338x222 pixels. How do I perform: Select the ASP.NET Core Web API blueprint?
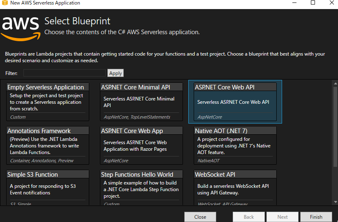235,102
